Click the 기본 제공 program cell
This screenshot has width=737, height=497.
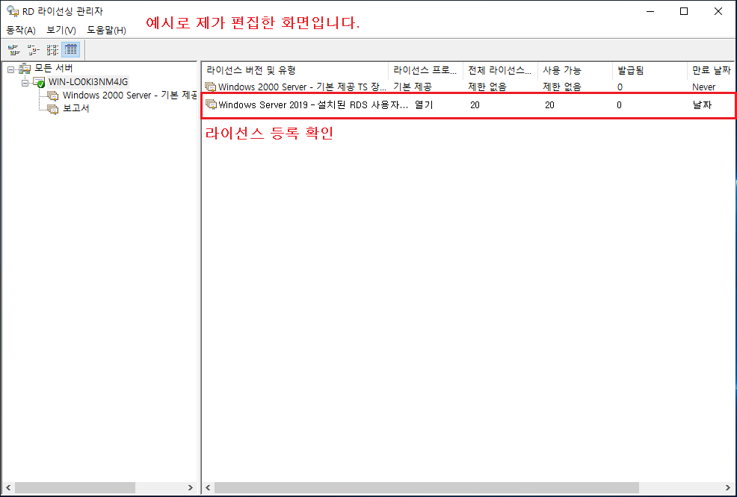pos(412,87)
